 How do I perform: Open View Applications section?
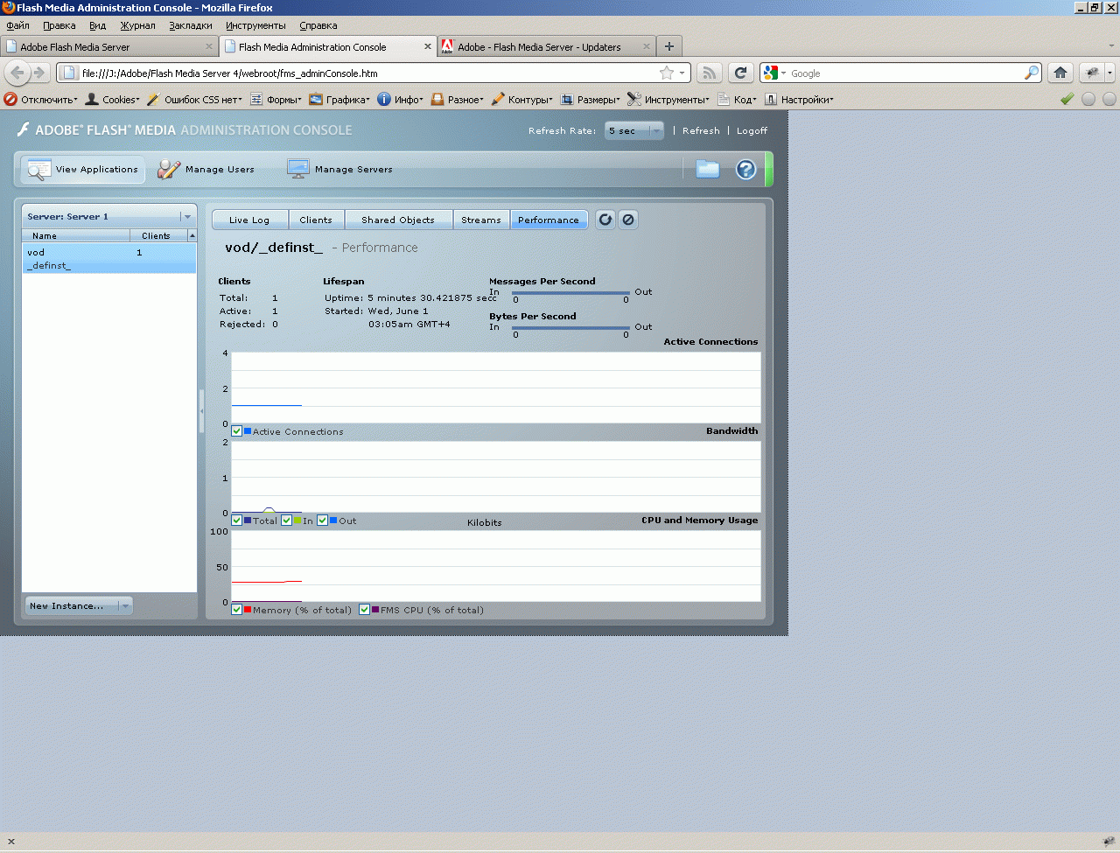83,169
